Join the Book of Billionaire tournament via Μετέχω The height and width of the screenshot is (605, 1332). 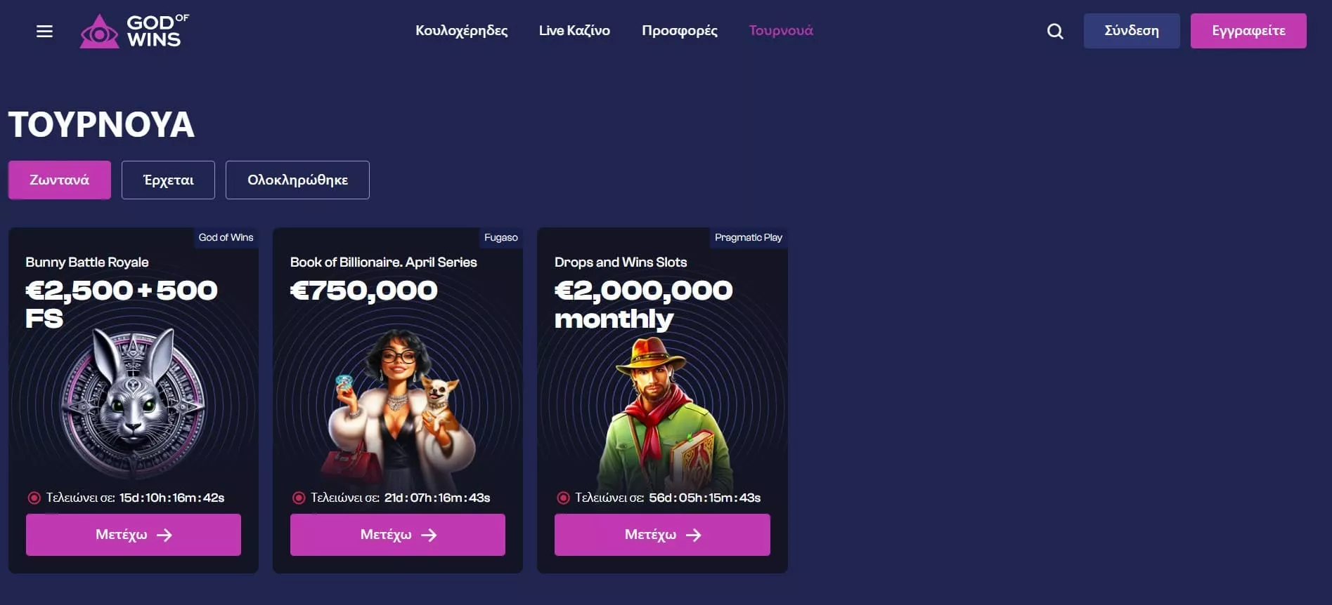(x=398, y=535)
